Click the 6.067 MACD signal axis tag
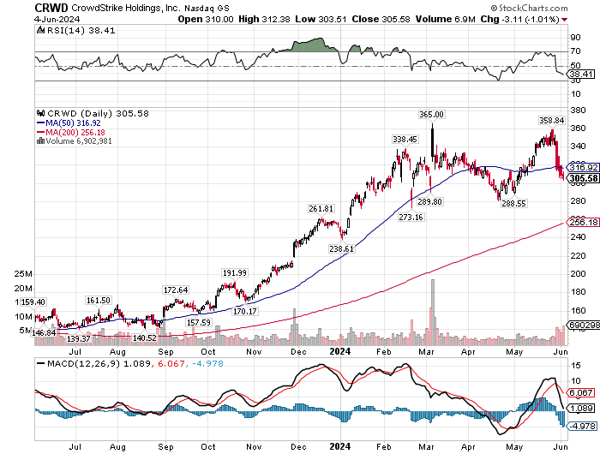600x454 pixels. [580, 393]
